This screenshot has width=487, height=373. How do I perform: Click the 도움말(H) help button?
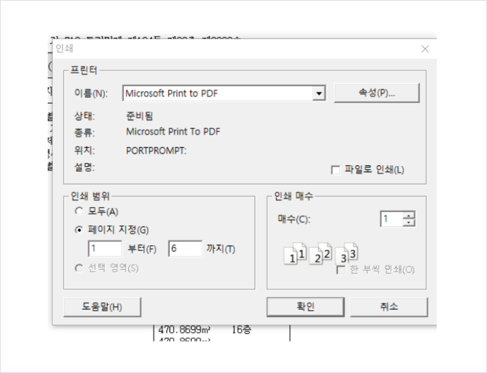click(x=102, y=307)
